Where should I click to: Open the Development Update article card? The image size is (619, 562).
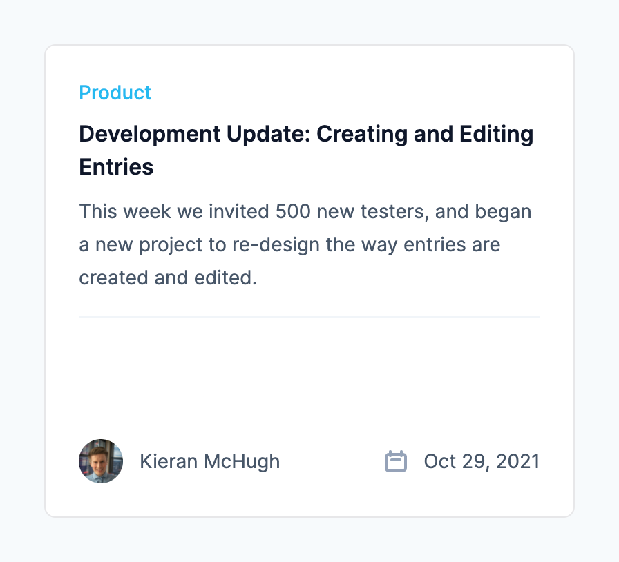coord(309,280)
